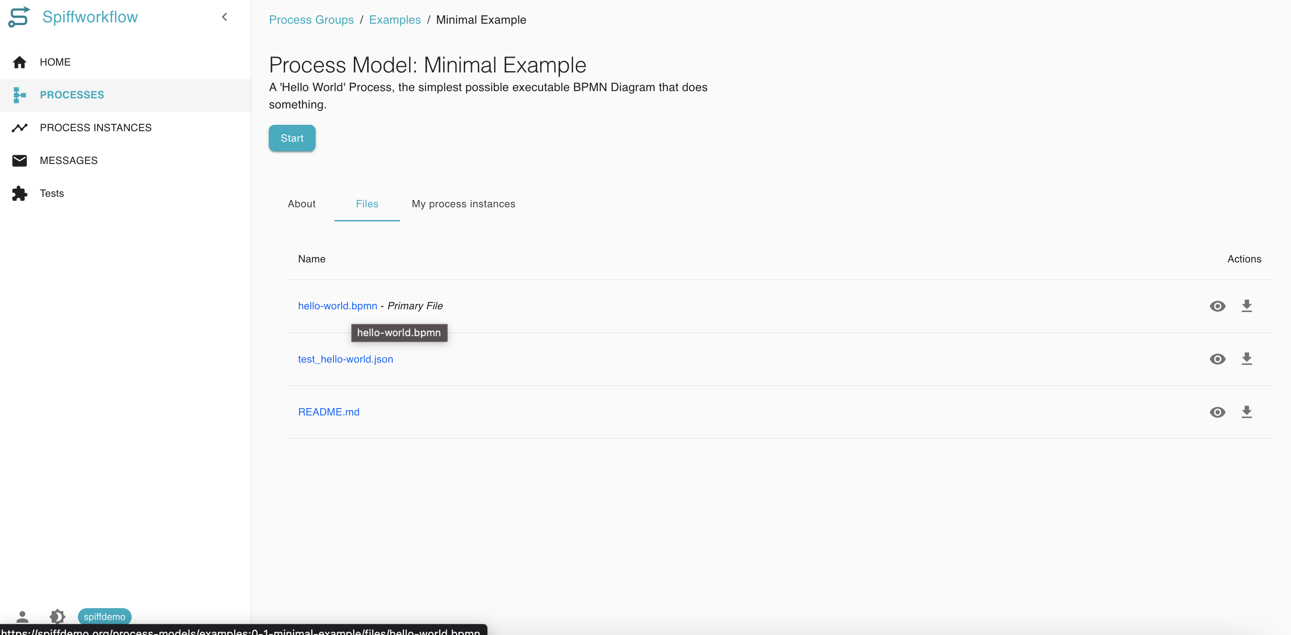Click the Process Model: Minimal Example heading
1291x635 pixels.
[x=427, y=65]
